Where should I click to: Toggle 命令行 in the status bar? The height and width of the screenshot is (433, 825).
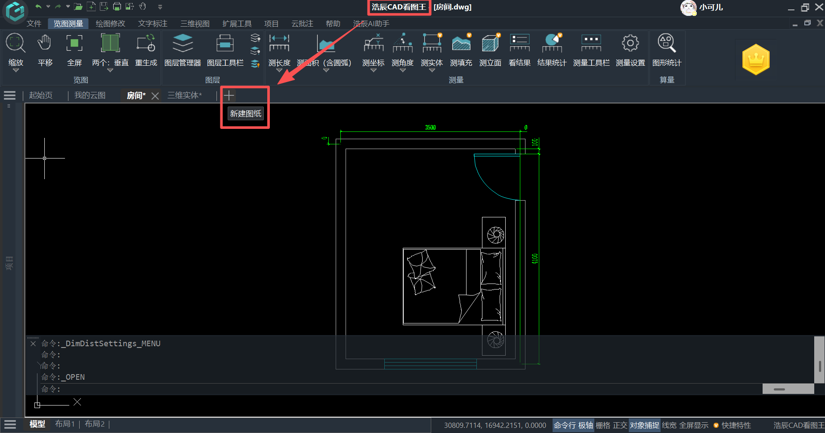(565, 425)
